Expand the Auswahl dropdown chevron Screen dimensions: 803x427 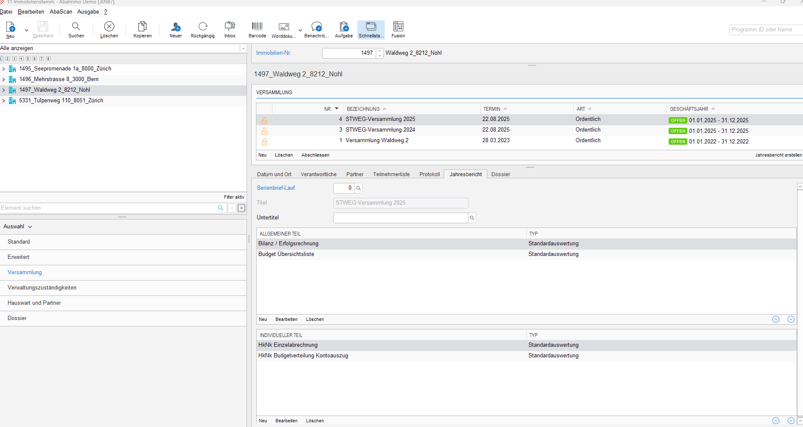tap(30, 227)
